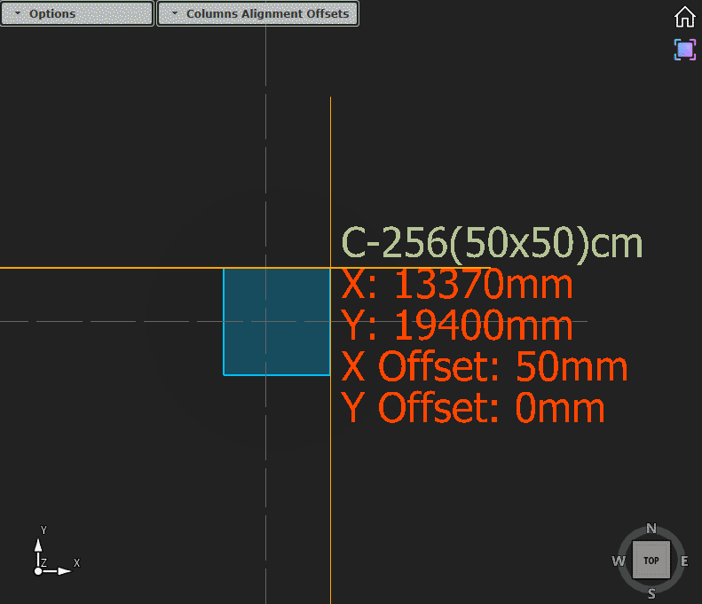Select the Y Offset: 0mm annotation
The image size is (702, 604).
[x=473, y=408]
